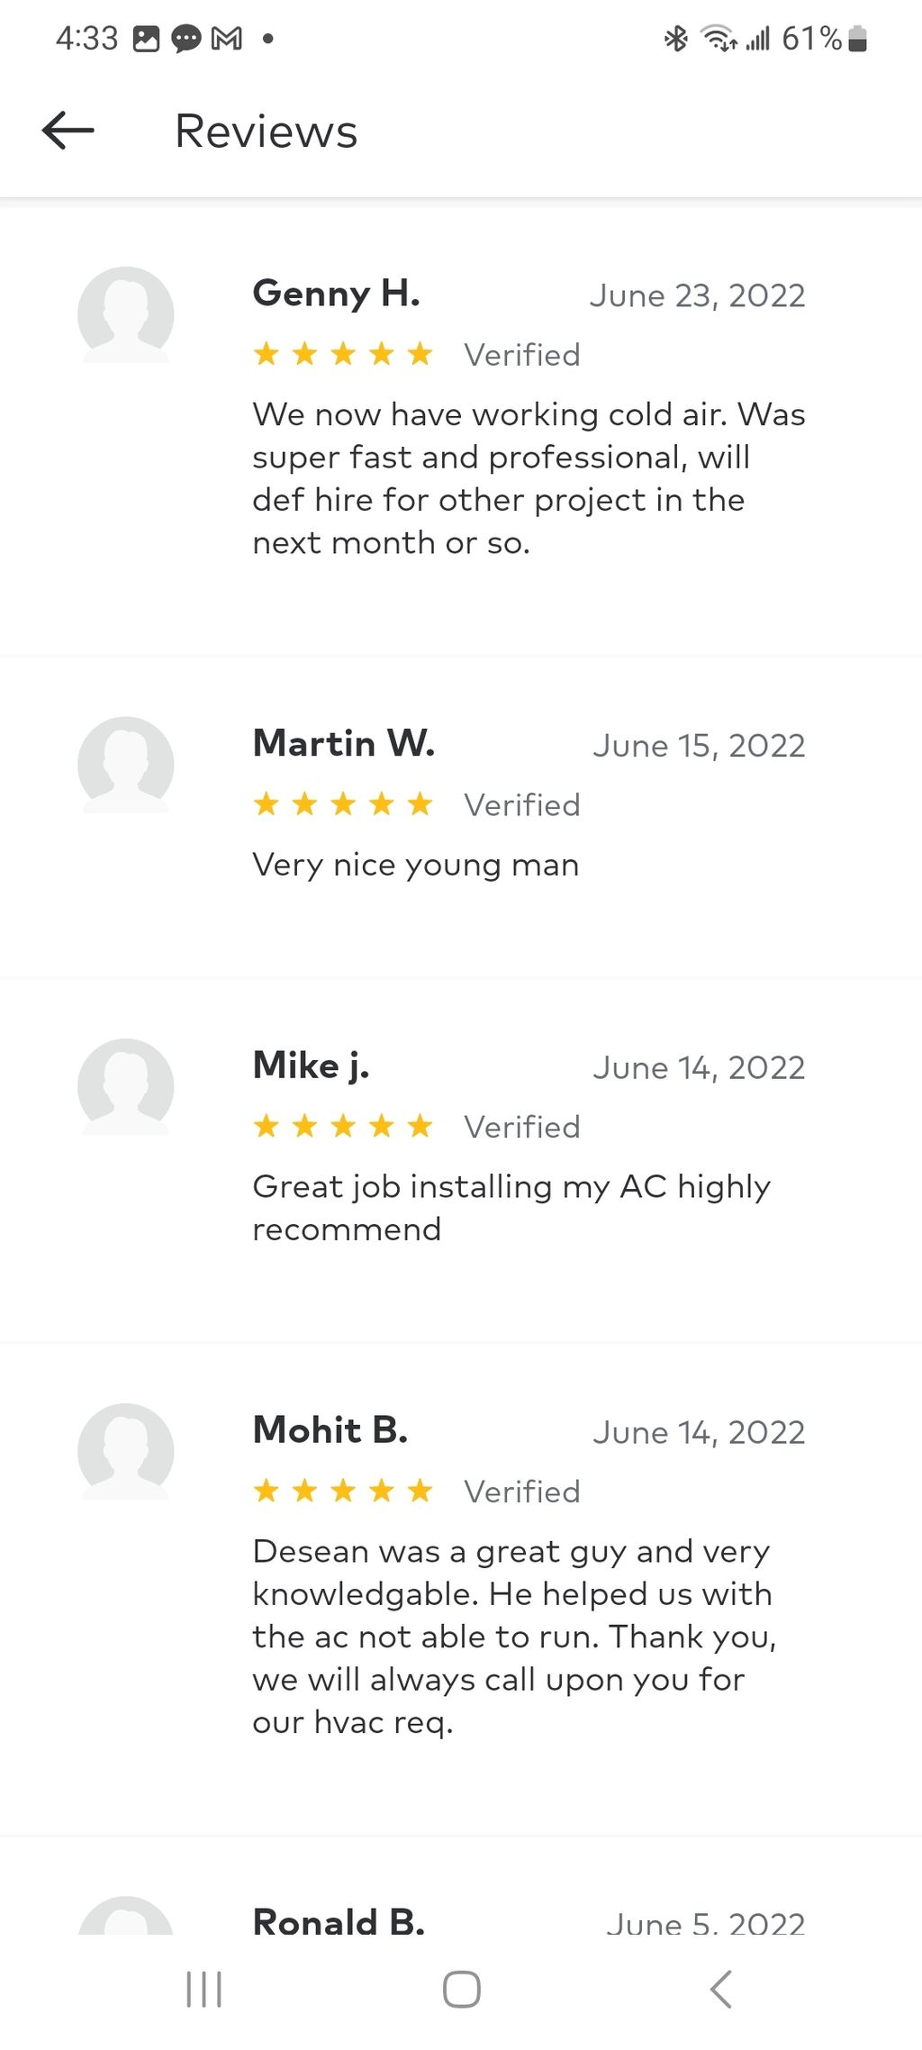
Task: Tap Mohit B.'s five gold stars
Action: pos(343,1491)
